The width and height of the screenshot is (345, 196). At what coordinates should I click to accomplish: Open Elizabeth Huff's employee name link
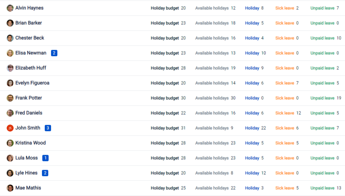tap(30, 68)
